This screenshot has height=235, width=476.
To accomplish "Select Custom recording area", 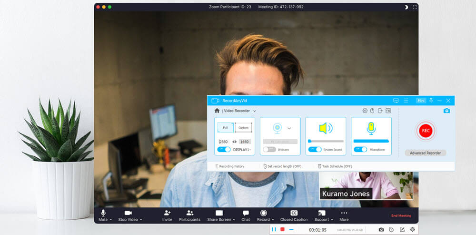I will click(x=243, y=128).
